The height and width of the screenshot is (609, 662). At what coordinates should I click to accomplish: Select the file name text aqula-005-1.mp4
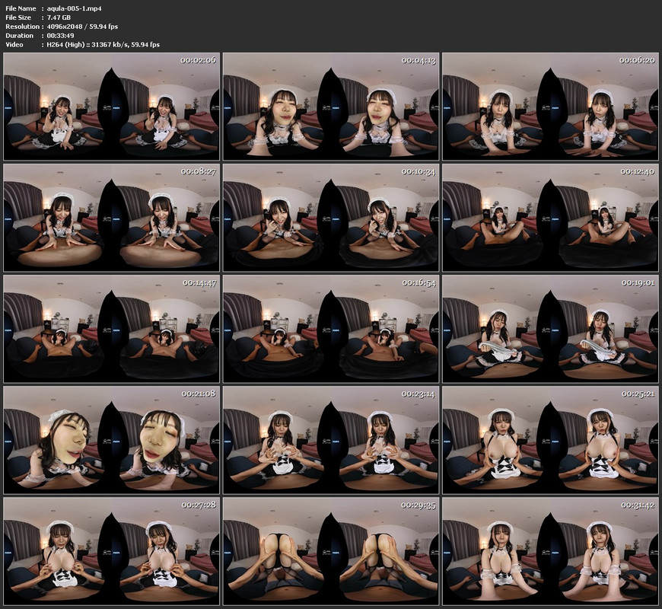(75, 8)
